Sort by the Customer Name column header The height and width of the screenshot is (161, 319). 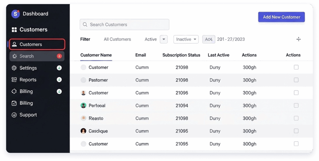tap(96, 55)
